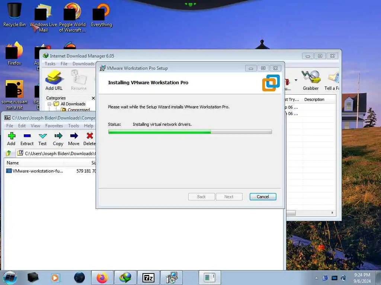Open the Tools menu in 7-Zip
Screen dimensions: 381x285
coord(73,126)
